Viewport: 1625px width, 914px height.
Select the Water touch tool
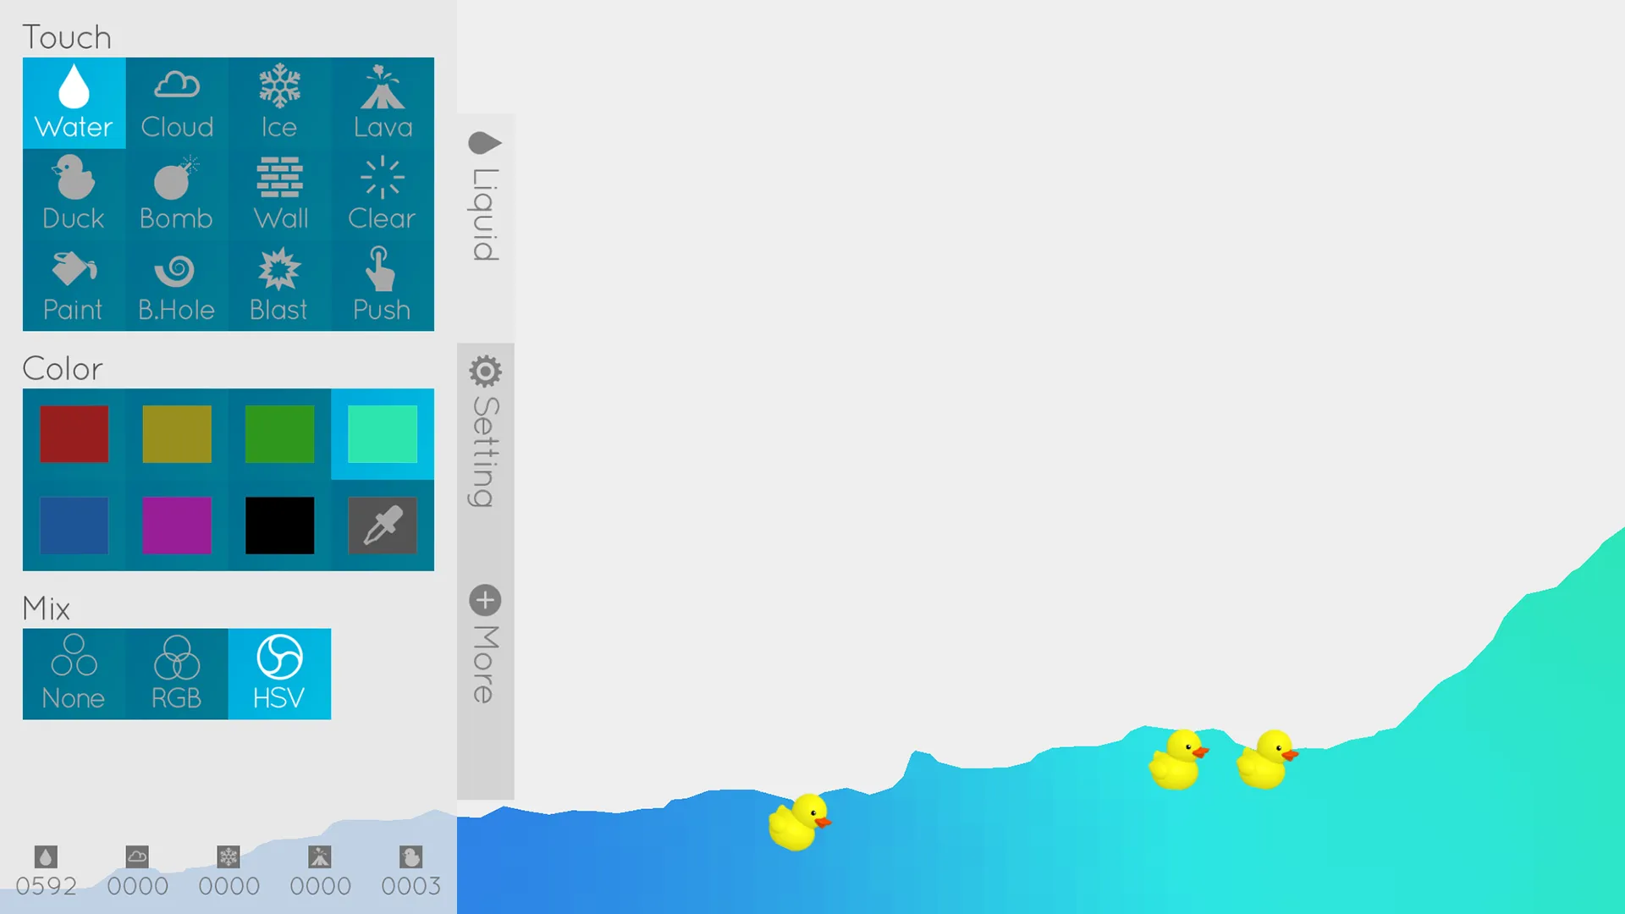click(73, 101)
